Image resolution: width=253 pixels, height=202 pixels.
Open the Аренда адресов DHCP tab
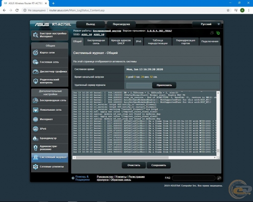click(121, 42)
